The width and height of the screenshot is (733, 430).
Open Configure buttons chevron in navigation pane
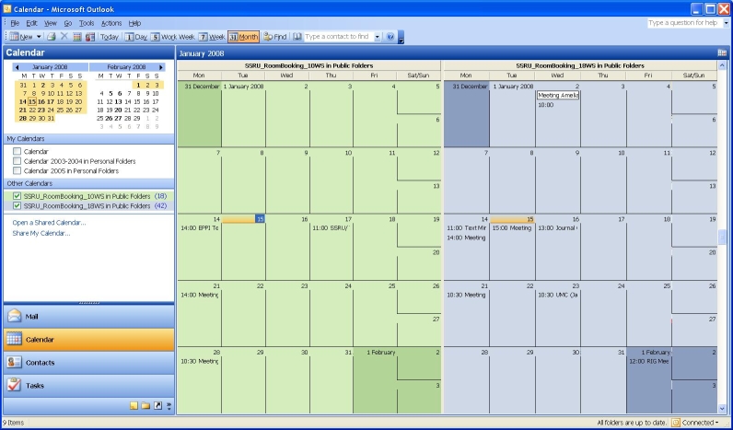point(169,406)
